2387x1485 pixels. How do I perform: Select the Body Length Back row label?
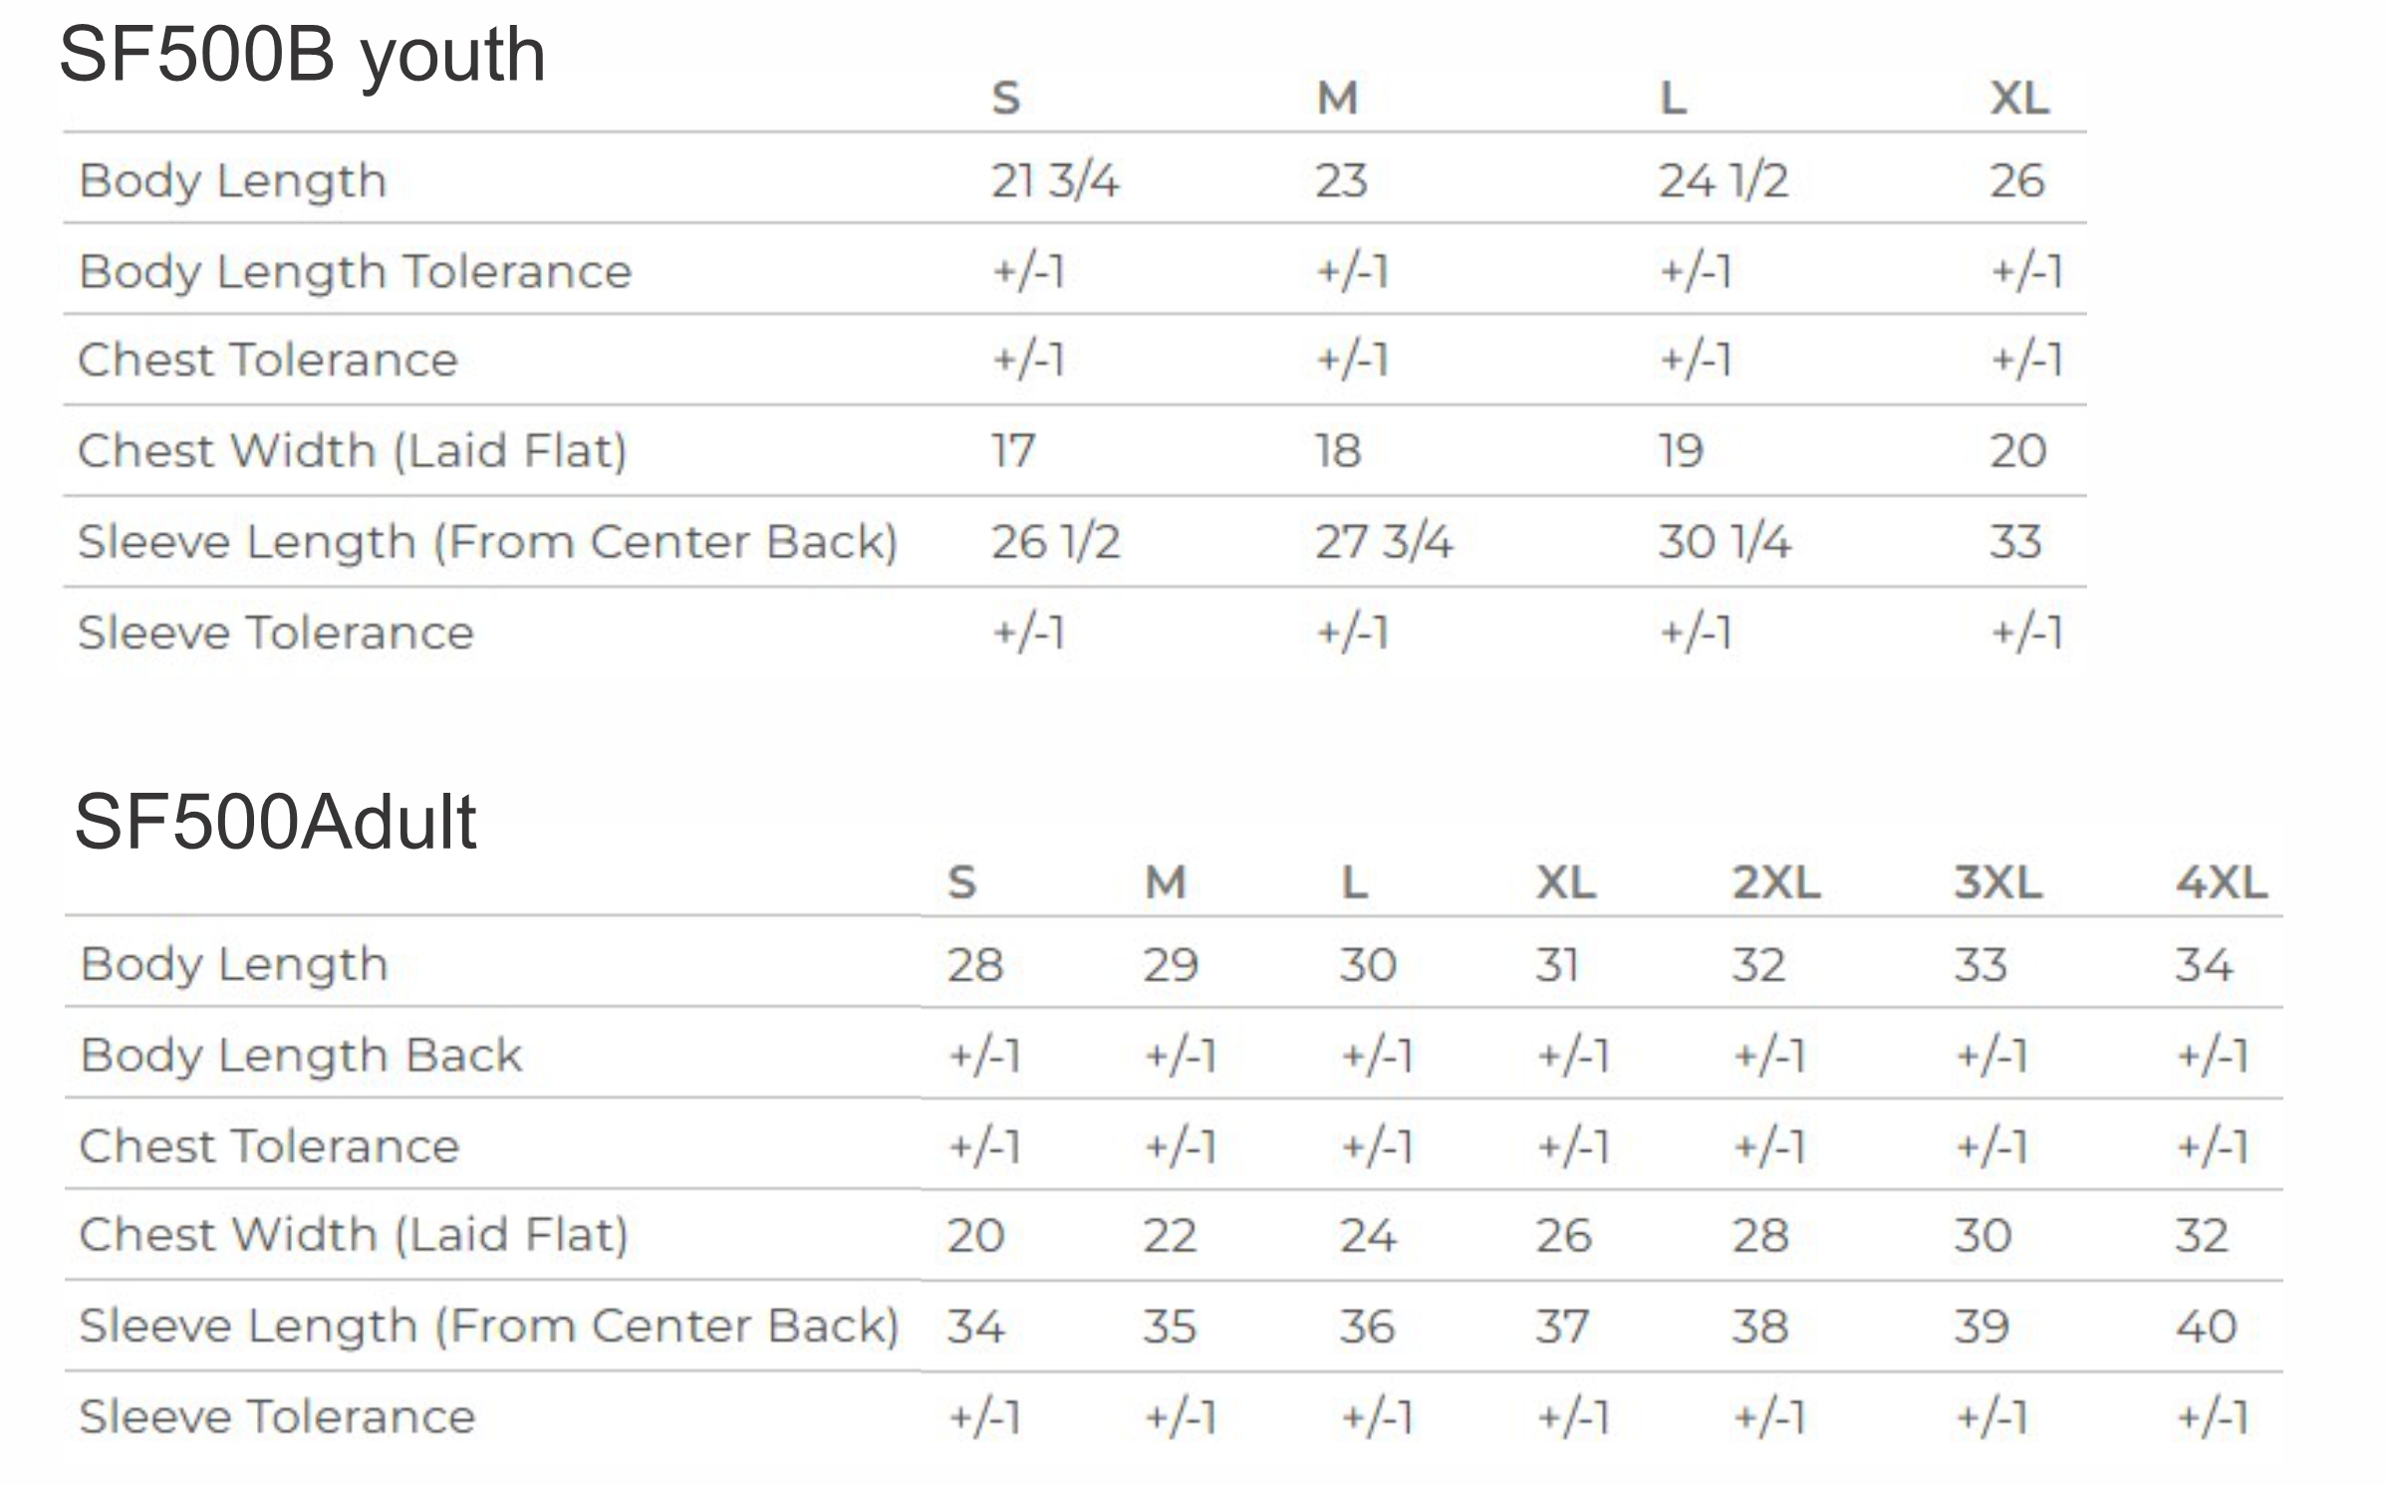point(301,1056)
